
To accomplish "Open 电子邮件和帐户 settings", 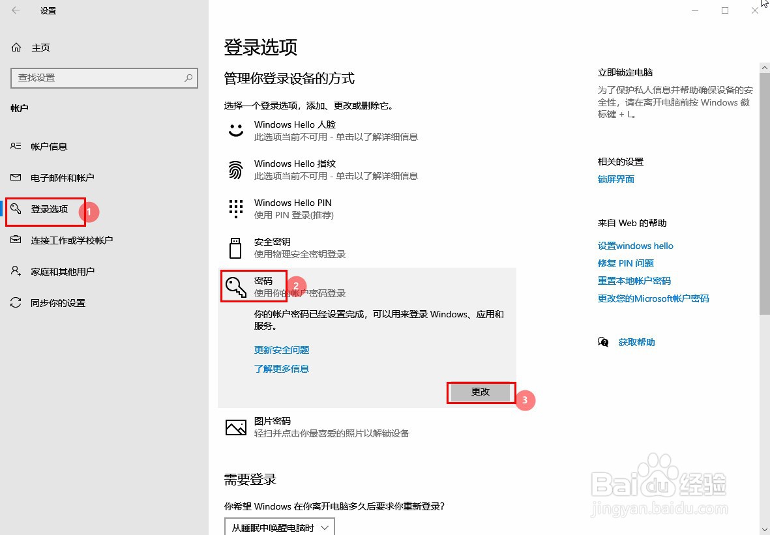I will 104,178.
